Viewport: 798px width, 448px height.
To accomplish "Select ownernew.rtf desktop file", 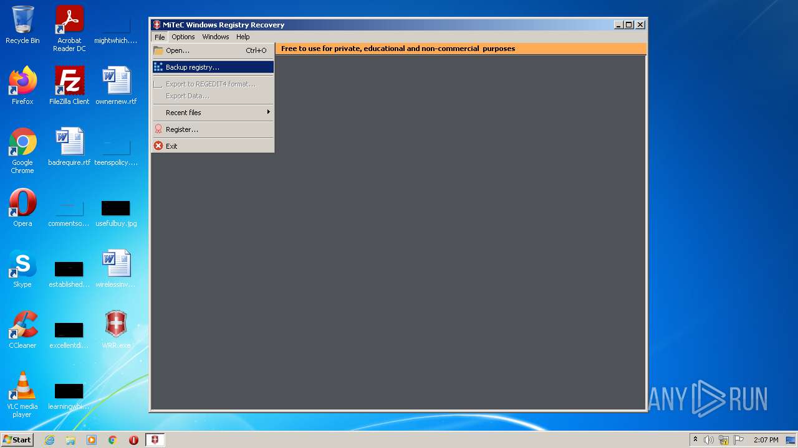I will click(116, 86).
